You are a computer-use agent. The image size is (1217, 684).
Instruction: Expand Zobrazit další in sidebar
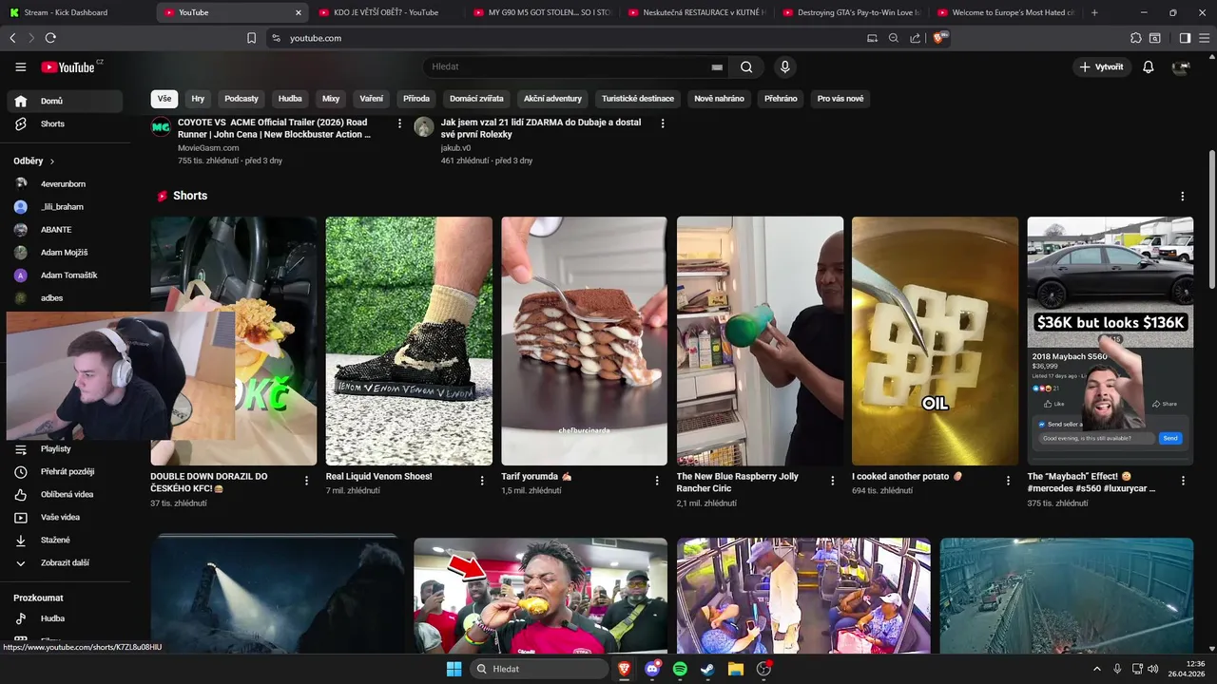click(65, 562)
